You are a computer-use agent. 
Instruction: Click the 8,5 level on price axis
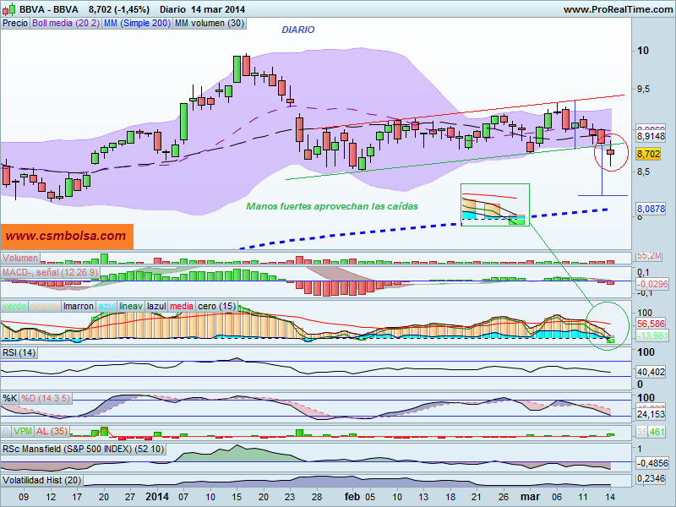[x=644, y=172]
